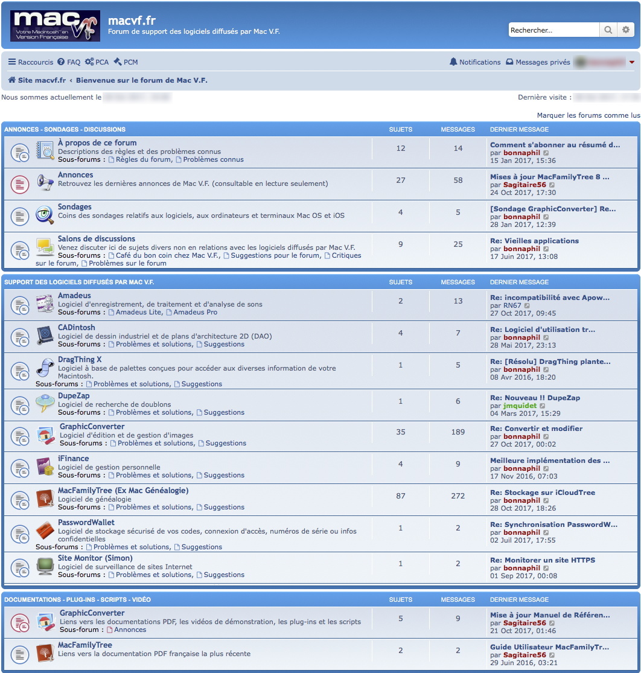
Task: Click the DupeZap application icon
Action: coord(45,403)
